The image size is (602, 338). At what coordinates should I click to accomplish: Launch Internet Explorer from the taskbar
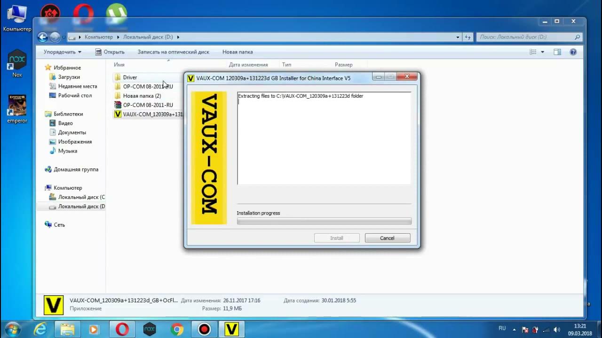[40, 330]
